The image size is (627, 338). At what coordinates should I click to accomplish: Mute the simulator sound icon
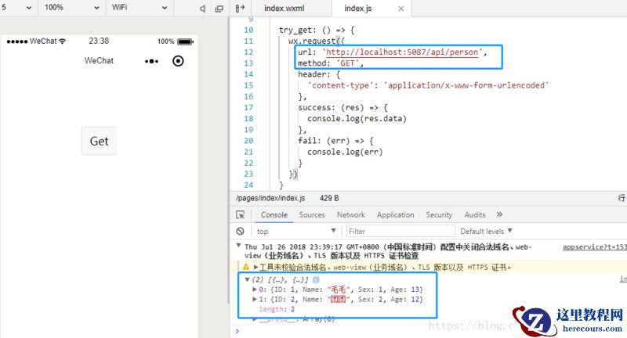pyautogui.click(x=203, y=9)
